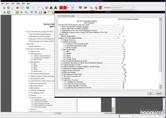Viewport: 166px width, 118px height.
Task: Click the stamp/camera icon beside strikethrough A
Action: pyautogui.click(x=47, y=8)
